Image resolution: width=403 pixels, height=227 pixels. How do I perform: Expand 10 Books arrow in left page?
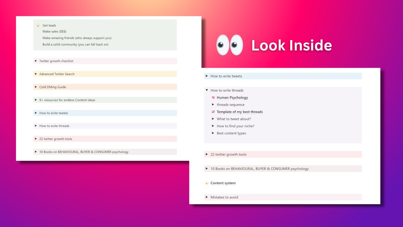click(36, 152)
